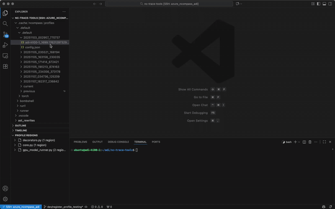The image size is (335, 209).
Task: Switch to the OUTPUT tab
Action: pos(98,142)
